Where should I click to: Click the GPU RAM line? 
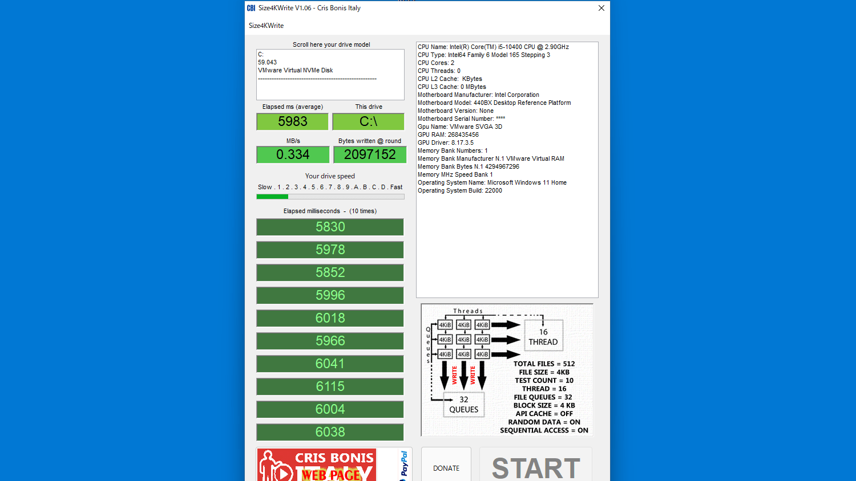pos(448,134)
